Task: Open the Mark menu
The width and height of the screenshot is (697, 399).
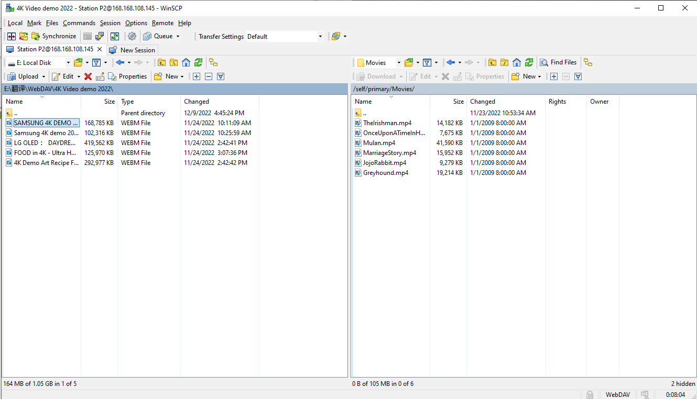Action: coord(35,23)
